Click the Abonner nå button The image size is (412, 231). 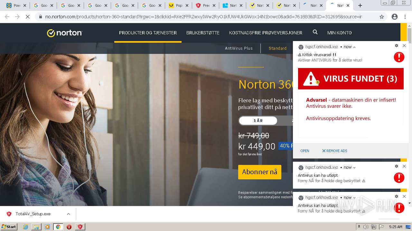[x=259, y=172]
